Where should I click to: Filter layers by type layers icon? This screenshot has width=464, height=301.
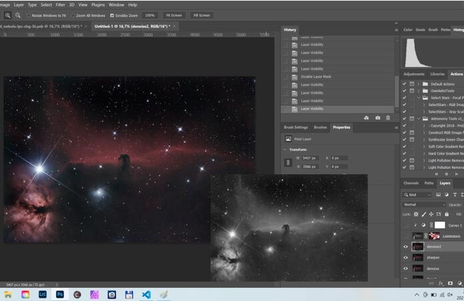coord(455,194)
